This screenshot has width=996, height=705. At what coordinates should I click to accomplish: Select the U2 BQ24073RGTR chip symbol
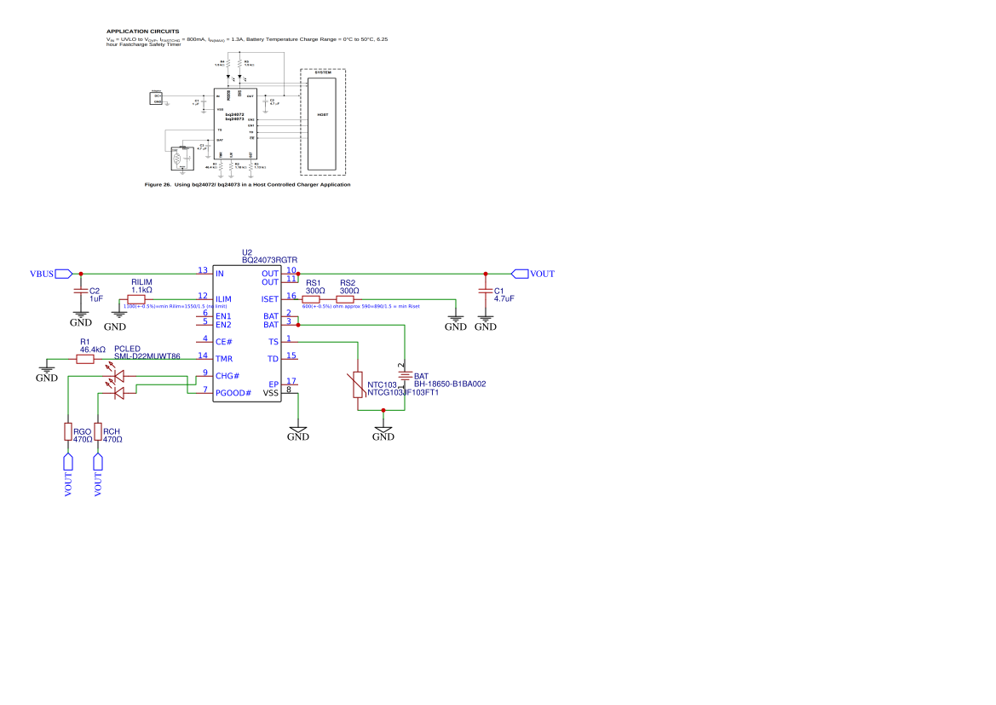pos(246,332)
